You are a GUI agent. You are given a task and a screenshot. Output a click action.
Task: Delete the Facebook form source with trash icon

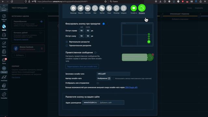point(42,48)
